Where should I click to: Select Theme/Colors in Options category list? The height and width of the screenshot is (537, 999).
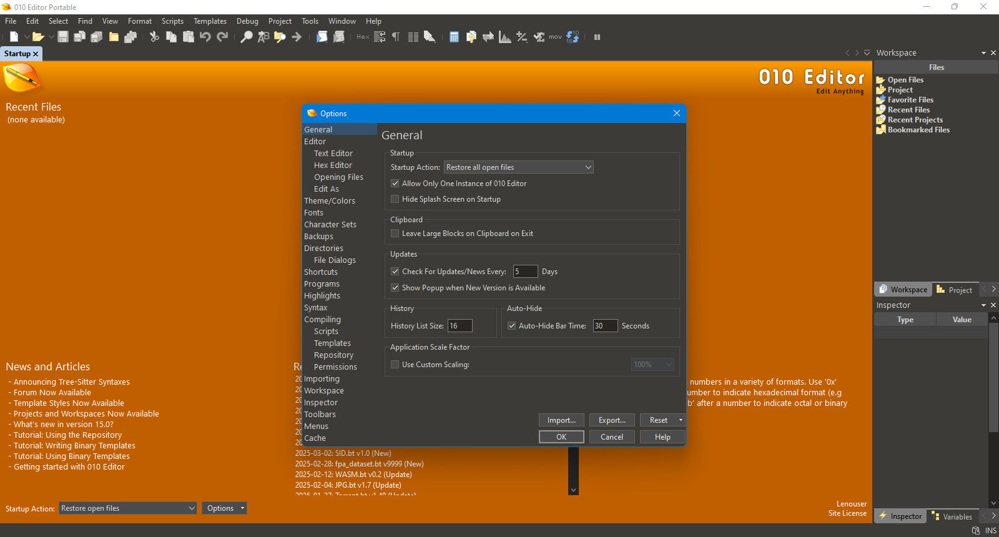[330, 201]
